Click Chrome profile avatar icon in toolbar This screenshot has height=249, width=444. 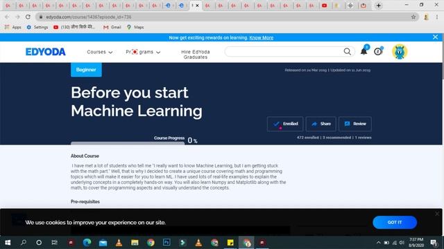click(x=426, y=17)
